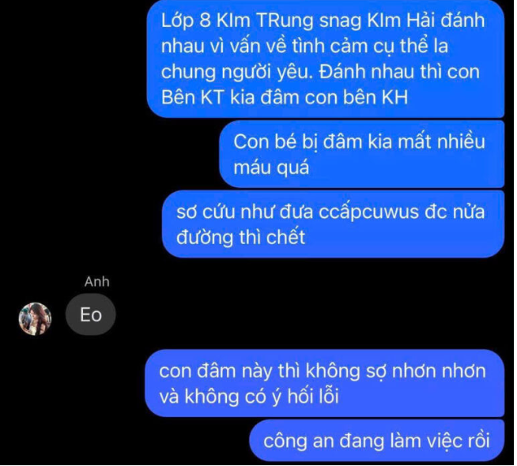Select message 'con đâm này thì không sợ'
This screenshot has width=517, height=466.
[325, 383]
